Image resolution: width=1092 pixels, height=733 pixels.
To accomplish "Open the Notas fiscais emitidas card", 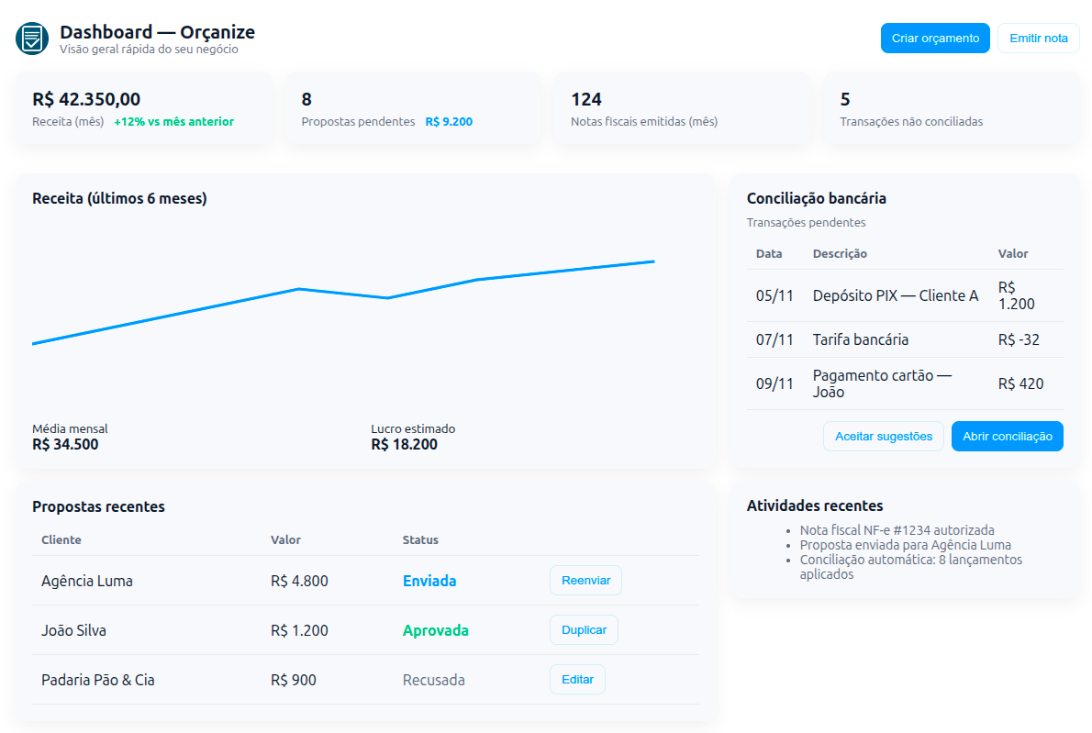I will click(x=681, y=108).
